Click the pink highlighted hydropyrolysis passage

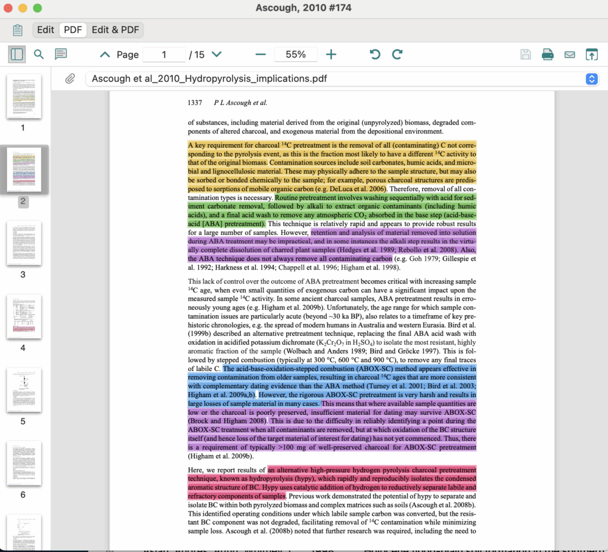click(332, 483)
